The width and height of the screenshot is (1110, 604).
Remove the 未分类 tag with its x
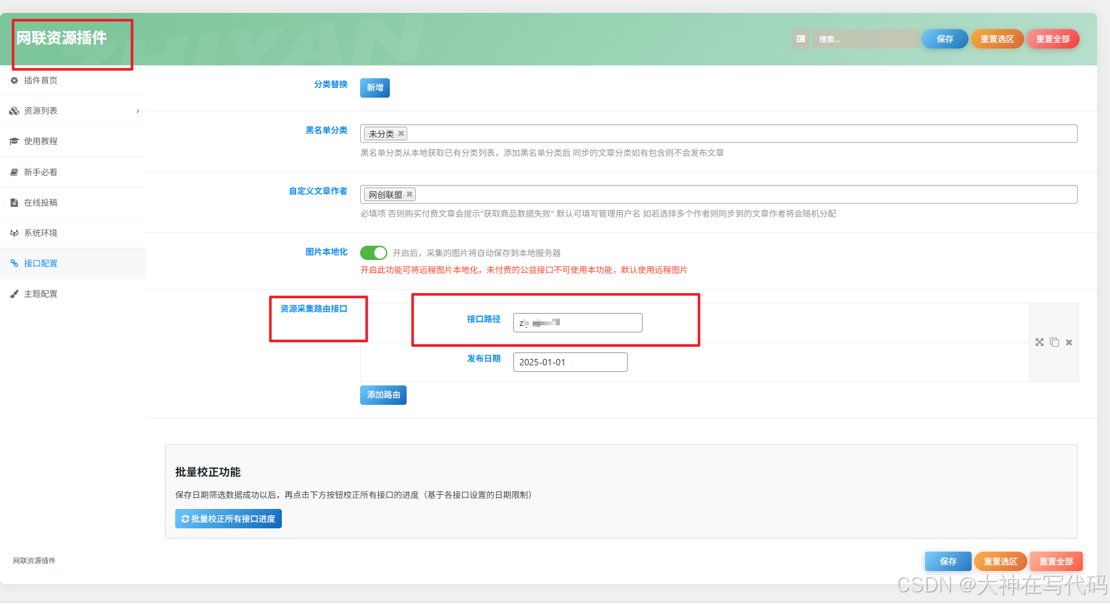click(x=401, y=134)
